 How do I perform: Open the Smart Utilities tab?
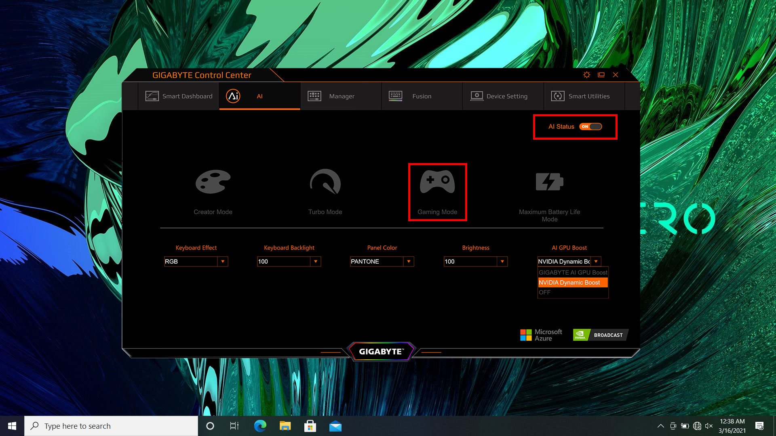point(584,96)
